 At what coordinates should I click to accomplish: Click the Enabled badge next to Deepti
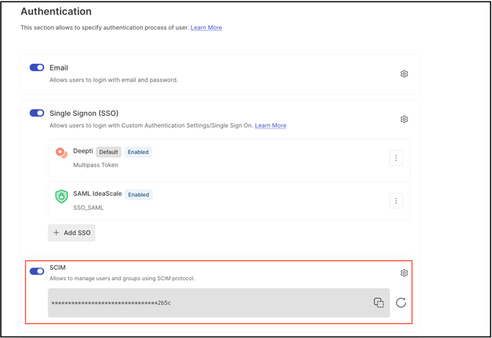[138, 152]
